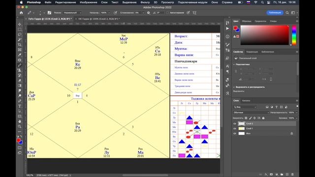315x177 pixels.
Task: Click the blue share button
Action: click(275, 13)
